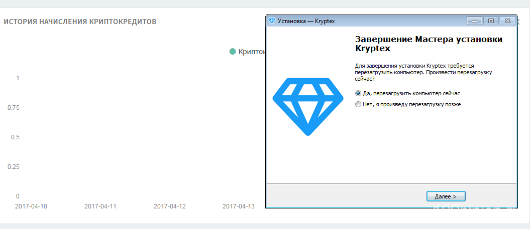The image size is (530, 229).
Task: Maximize the Kryptex installer window
Action: click(491, 21)
